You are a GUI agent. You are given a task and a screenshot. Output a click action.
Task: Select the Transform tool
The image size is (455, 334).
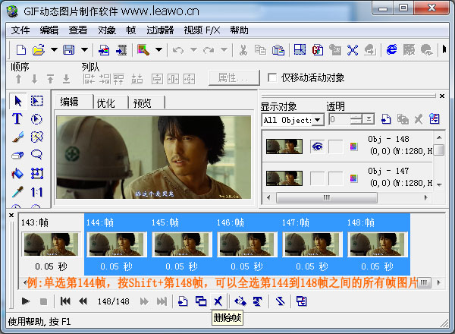37,173
